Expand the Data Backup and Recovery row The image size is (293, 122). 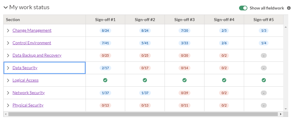[8, 56]
